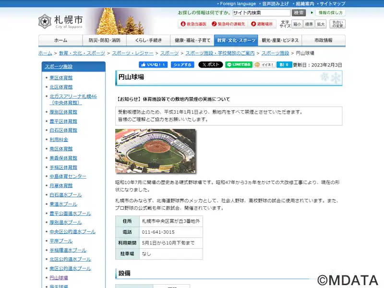Click the サイト内検索 search input field
The image size is (384, 288).
click(261, 13)
